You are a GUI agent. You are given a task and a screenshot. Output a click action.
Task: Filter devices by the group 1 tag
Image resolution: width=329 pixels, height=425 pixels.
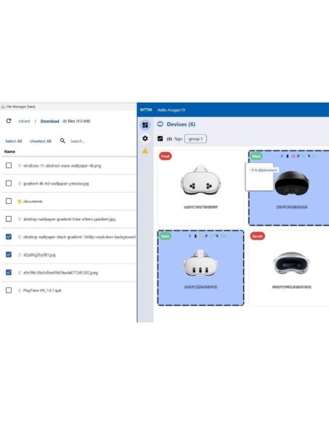click(195, 138)
